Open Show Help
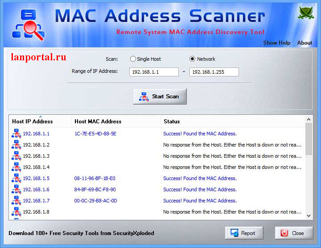 [x=276, y=43]
